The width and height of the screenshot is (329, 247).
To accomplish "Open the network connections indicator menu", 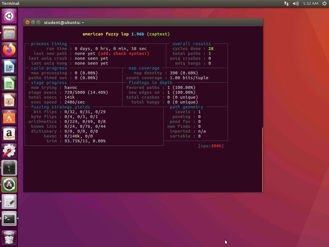I will pos(286,3).
